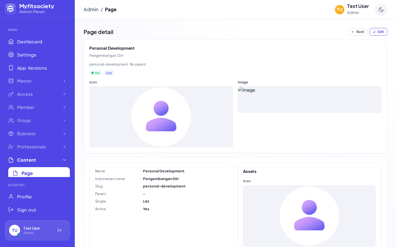Select the Page menu item
This screenshot has height=247, width=396.
click(x=39, y=172)
